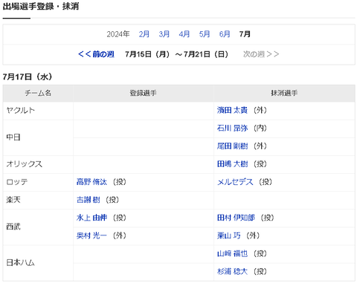The height and width of the screenshot is (283, 357).
Task: Open メルセデス player page
Action: pos(235,182)
